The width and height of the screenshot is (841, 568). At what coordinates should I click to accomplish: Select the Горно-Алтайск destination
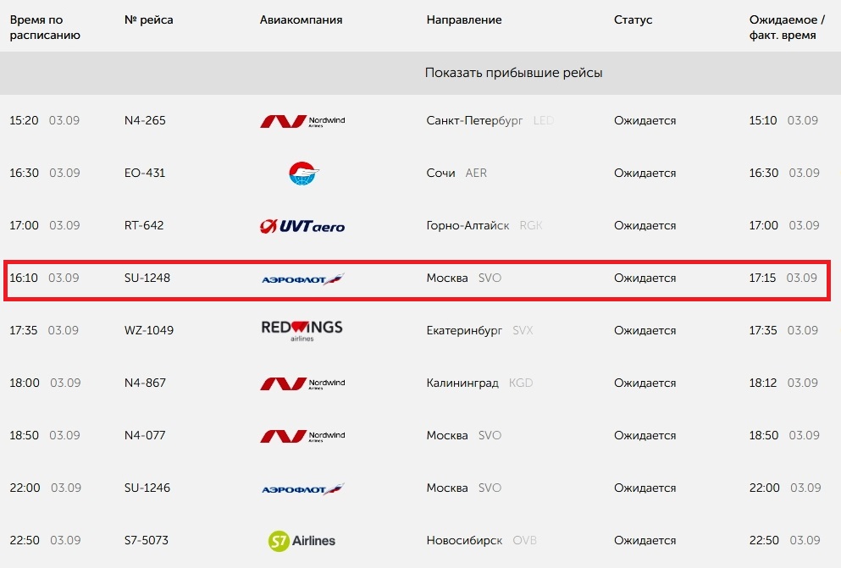pos(468,225)
